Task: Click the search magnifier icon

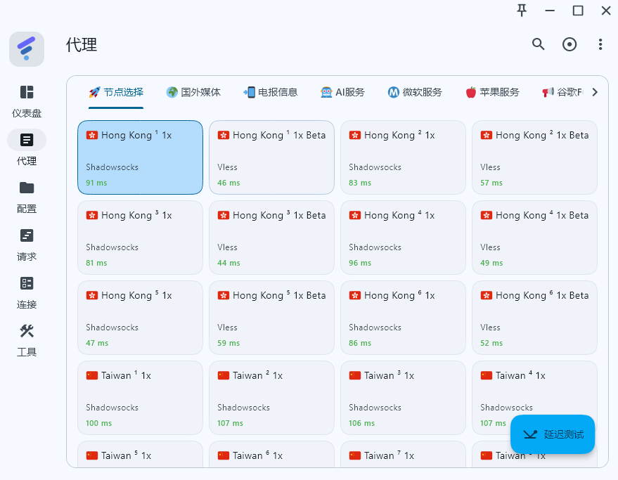Action: pyautogui.click(x=538, y=44)
